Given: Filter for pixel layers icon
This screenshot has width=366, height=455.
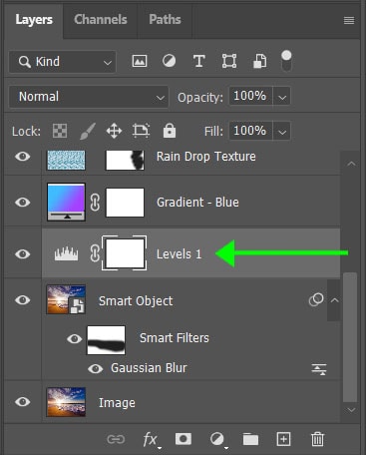Looking at the screenshot, I should pos(140,61).
